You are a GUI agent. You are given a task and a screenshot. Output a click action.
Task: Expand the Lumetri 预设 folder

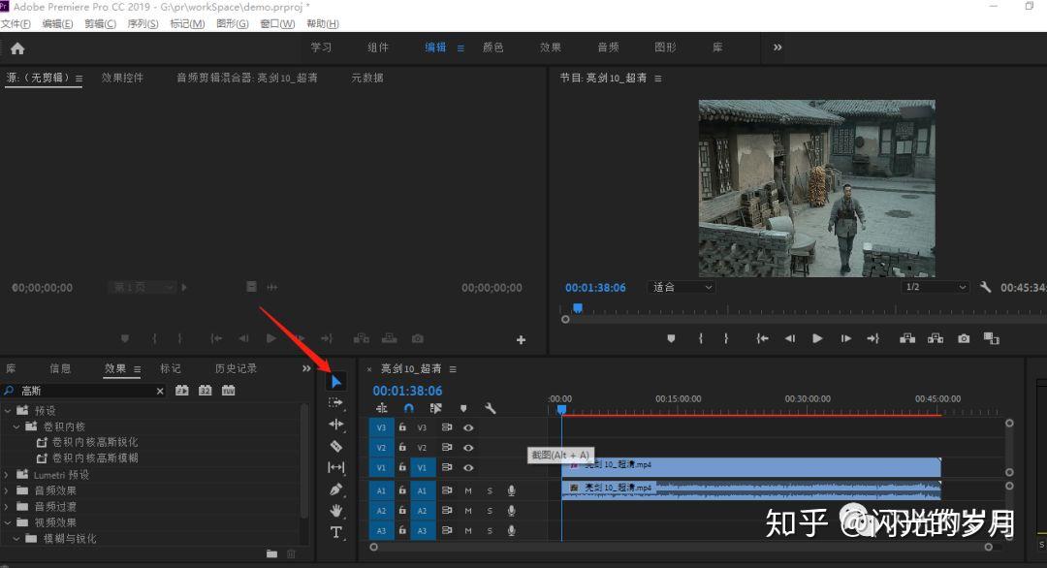[8, 475]
